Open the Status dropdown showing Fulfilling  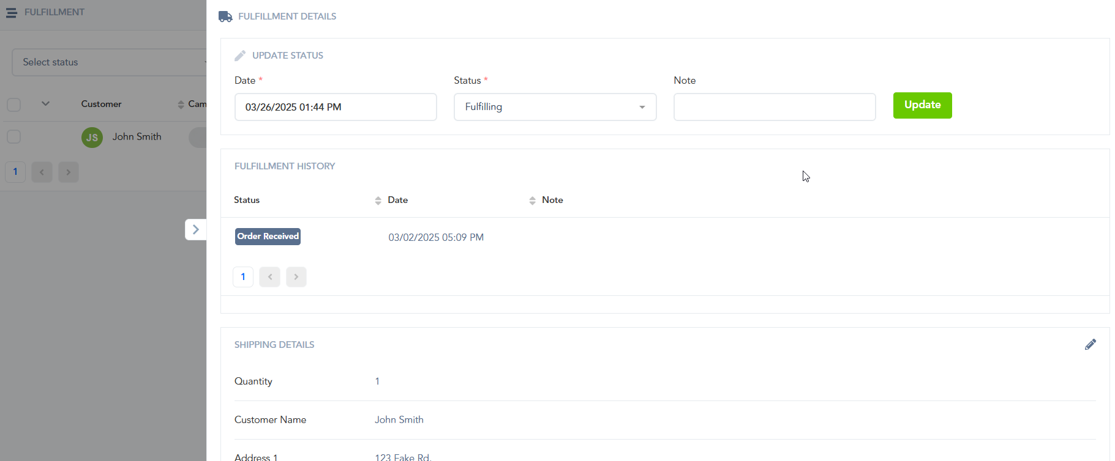point(555,107)
